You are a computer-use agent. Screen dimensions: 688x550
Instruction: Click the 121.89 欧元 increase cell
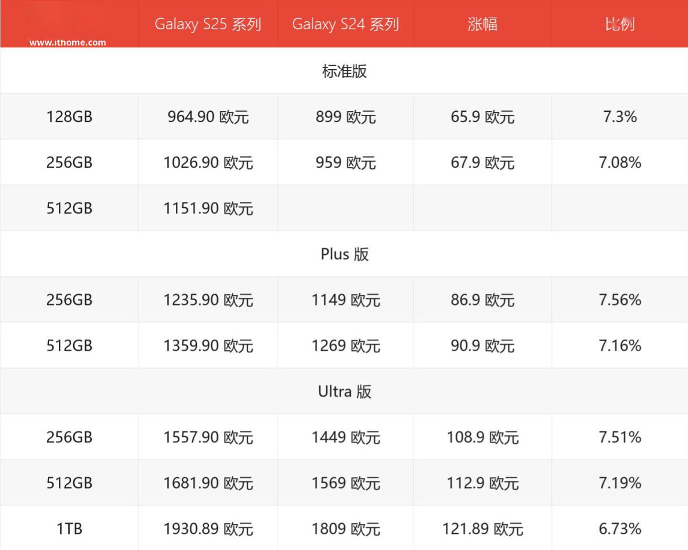point(483,528)
